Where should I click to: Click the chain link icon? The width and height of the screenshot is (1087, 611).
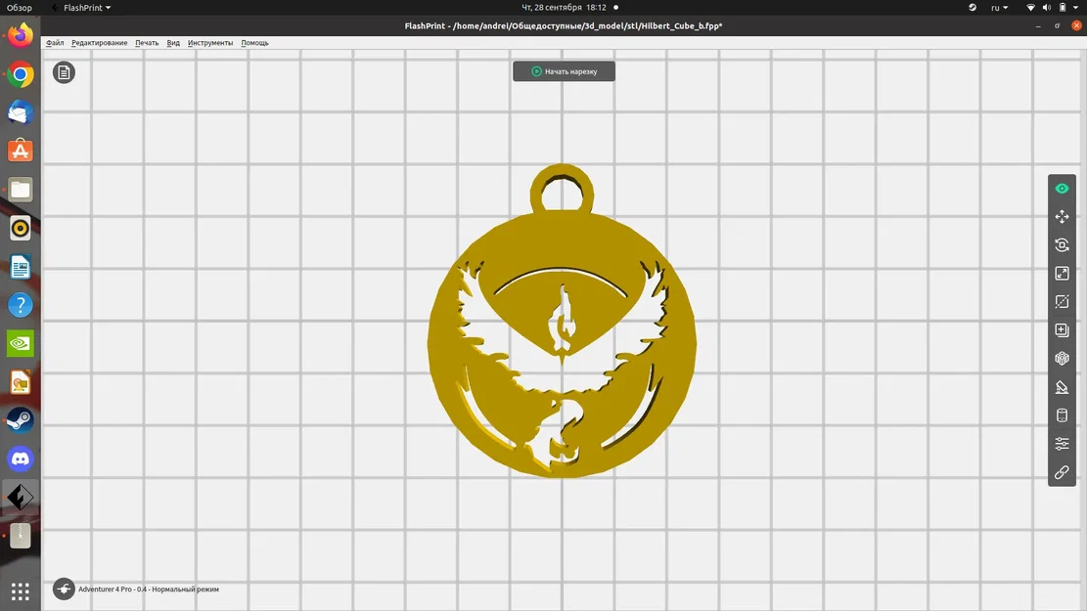click(1062, 472)
